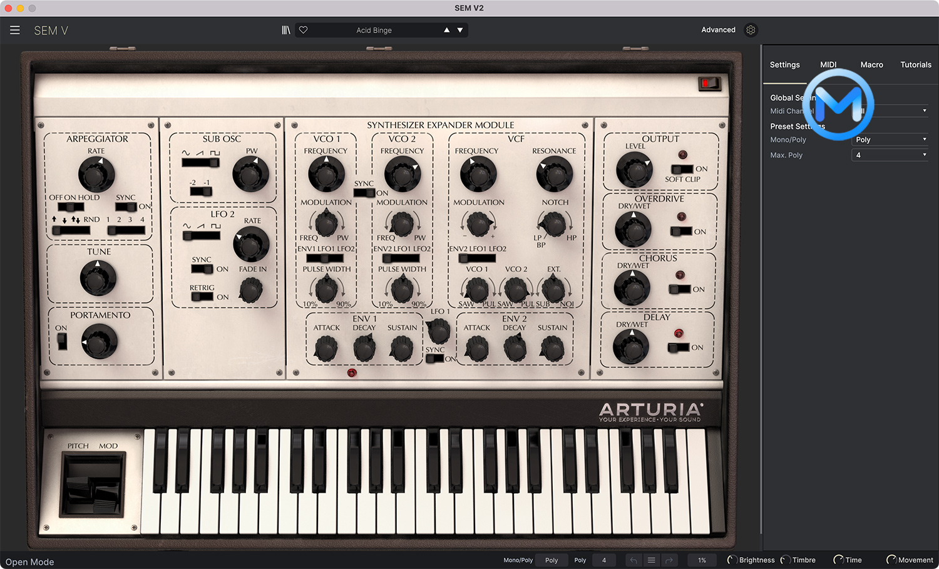Enable the Output SOFT CLIP switch
939x569 pixels.
682,169
